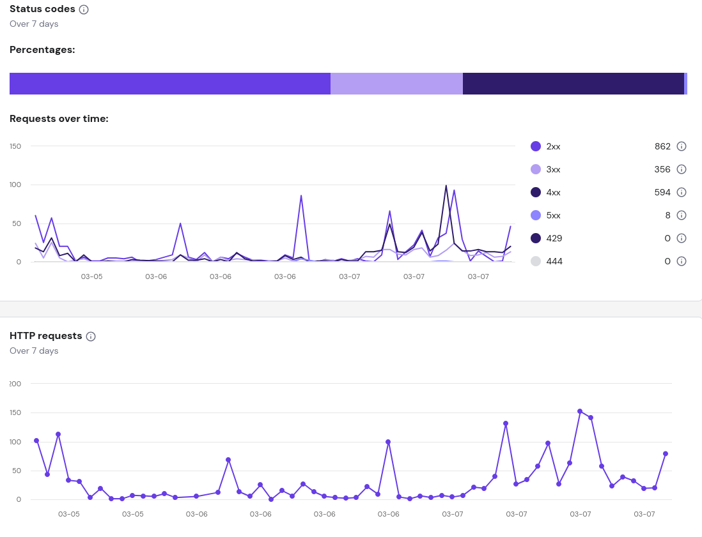702x537 pixels.
Task: Open info icon for 444 count
Action: (681, 261)
